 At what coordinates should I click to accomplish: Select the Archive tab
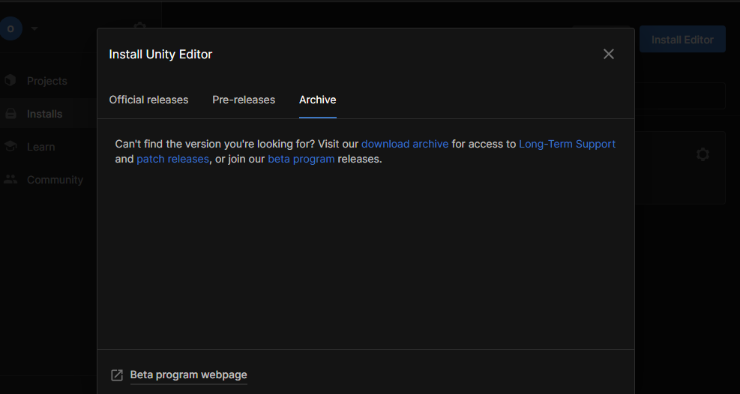[318, 100]
